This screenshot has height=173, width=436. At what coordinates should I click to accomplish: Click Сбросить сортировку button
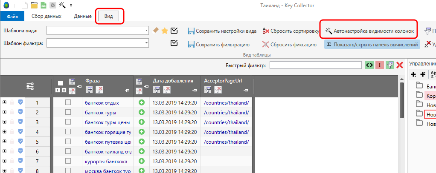[x=291, y=31]
